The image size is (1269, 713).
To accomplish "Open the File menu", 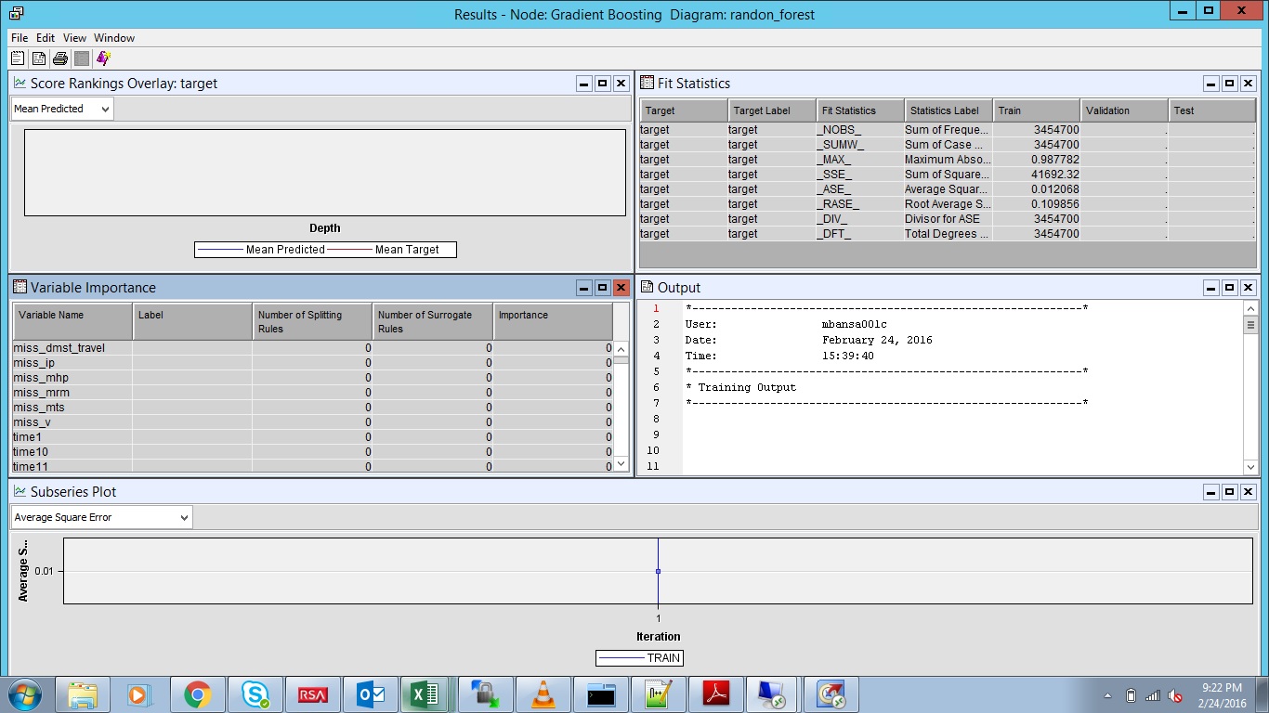I will [20, 38].
